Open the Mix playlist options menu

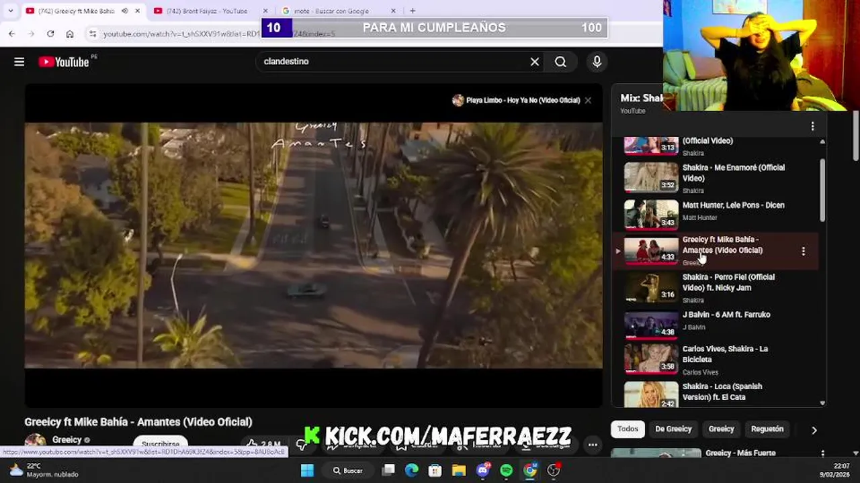pos(812,126)
